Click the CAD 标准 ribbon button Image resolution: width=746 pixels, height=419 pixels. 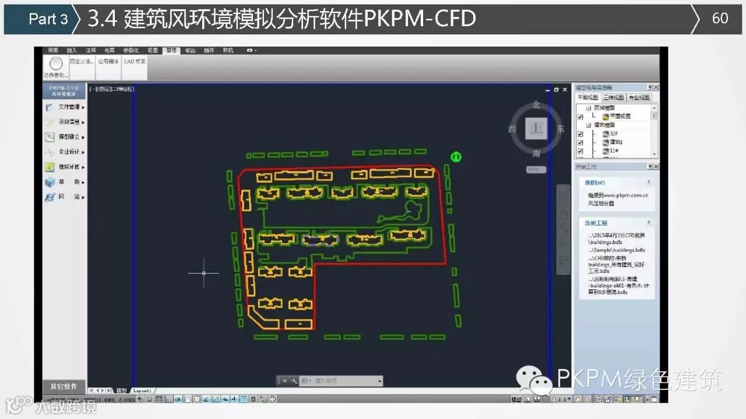pyautogui.click(x=135, y=61)
